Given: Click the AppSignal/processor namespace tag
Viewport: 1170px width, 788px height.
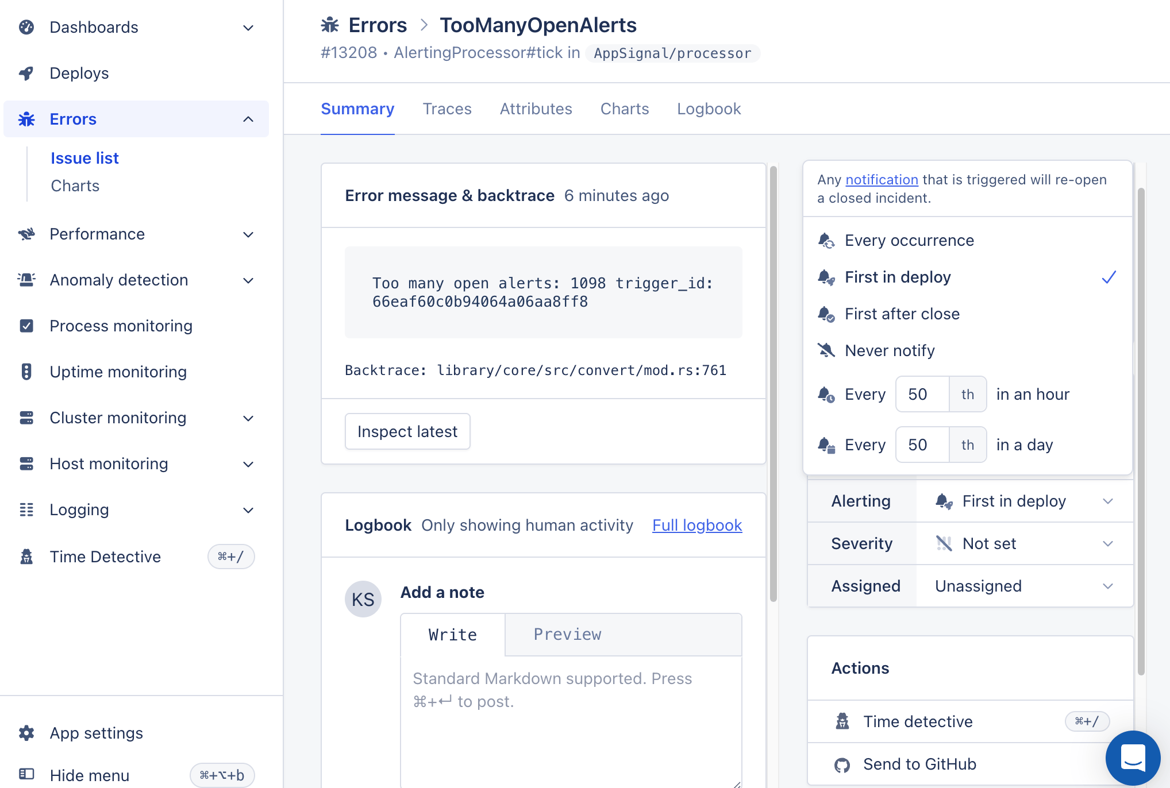Looking at the screenshot, I should tap(672, 53).
